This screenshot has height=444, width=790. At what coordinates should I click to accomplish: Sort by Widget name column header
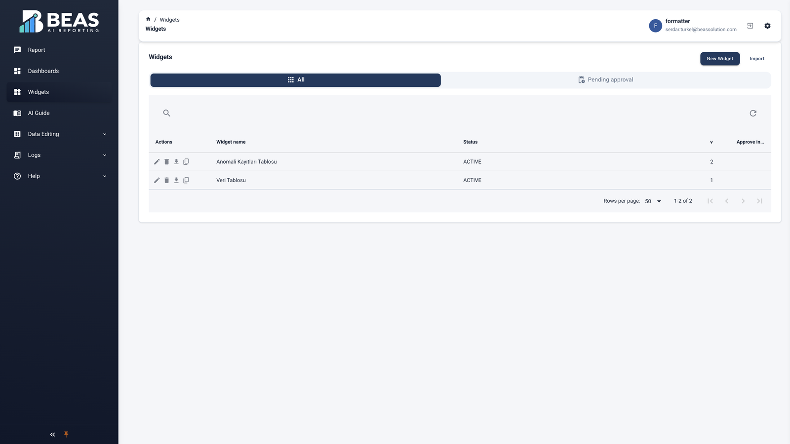click(231, 142)
